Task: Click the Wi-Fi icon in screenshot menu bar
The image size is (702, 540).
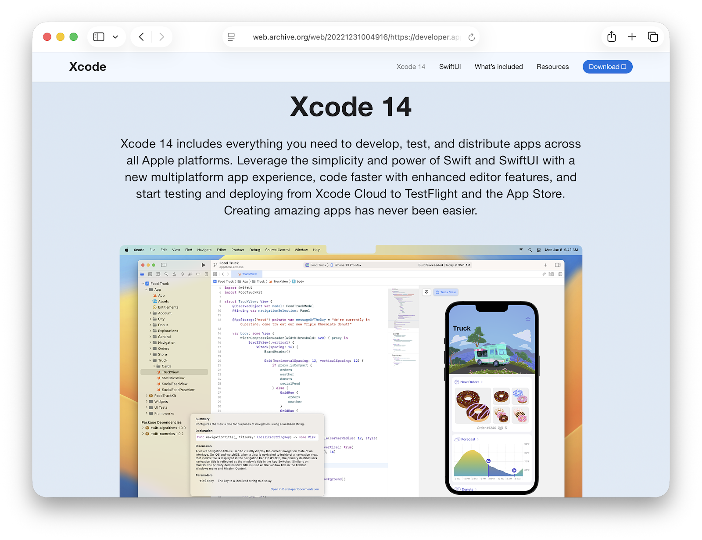Action: tap(521, 250)
